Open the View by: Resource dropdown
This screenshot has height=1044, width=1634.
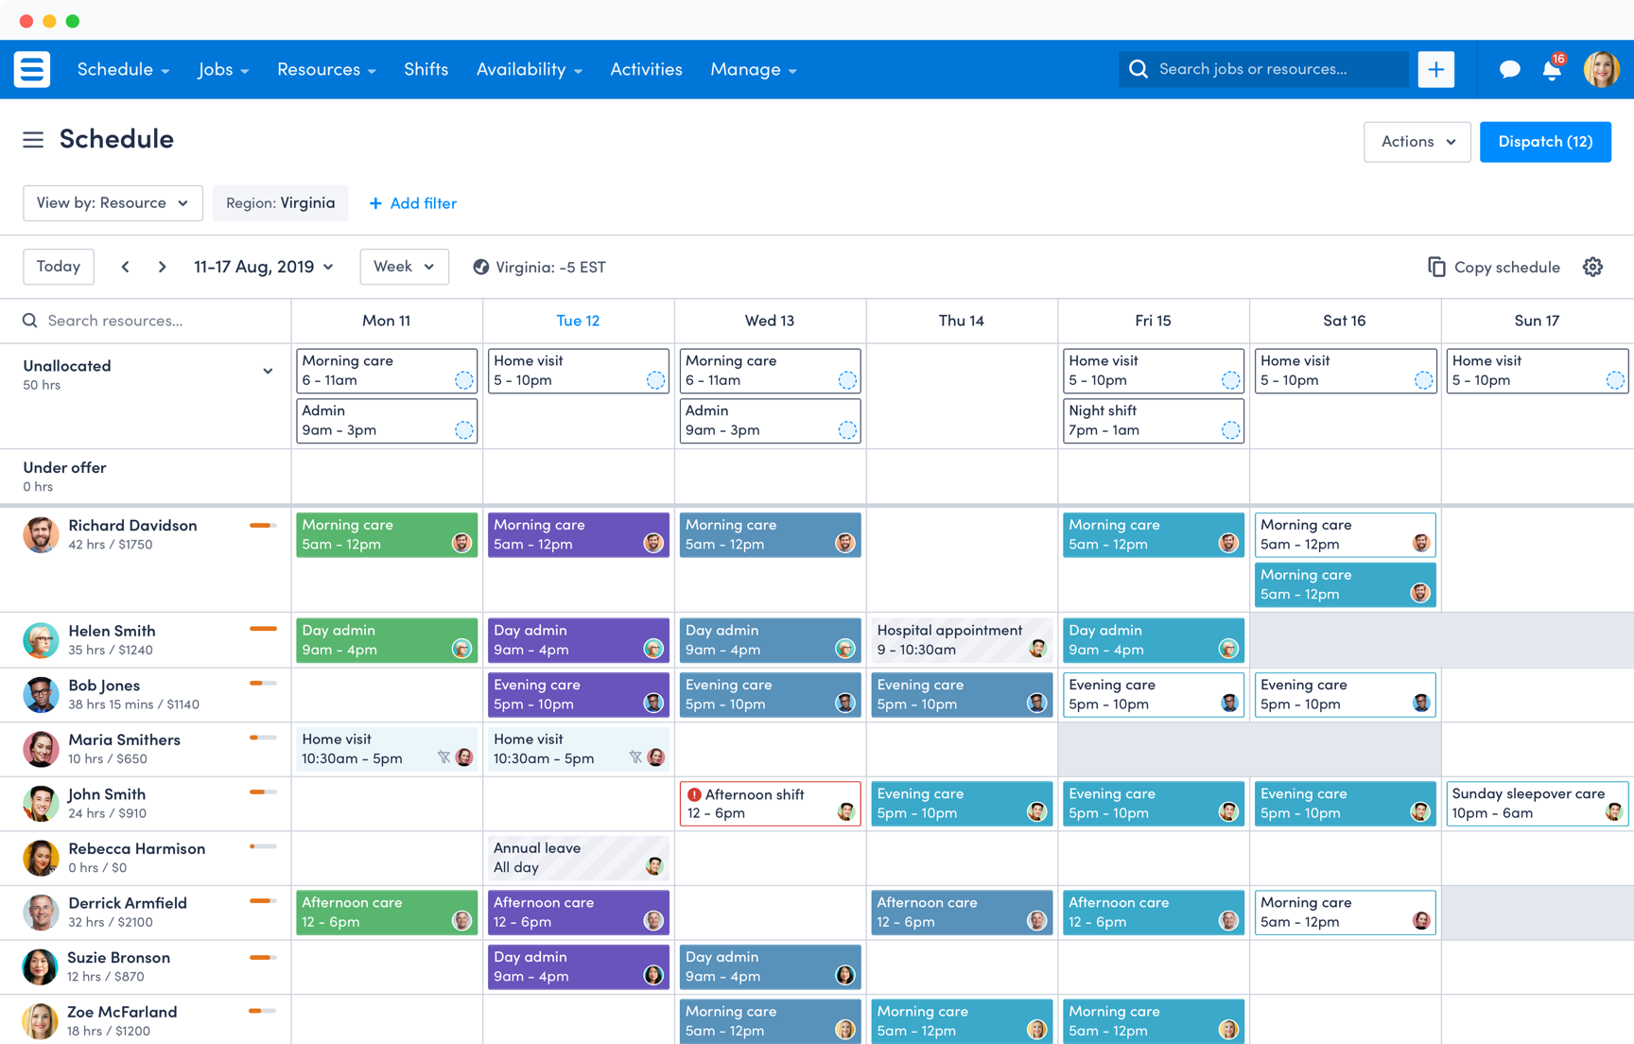pos(113,203)
